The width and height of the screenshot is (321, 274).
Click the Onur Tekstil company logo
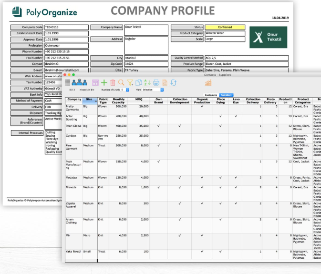click(268, 37)
